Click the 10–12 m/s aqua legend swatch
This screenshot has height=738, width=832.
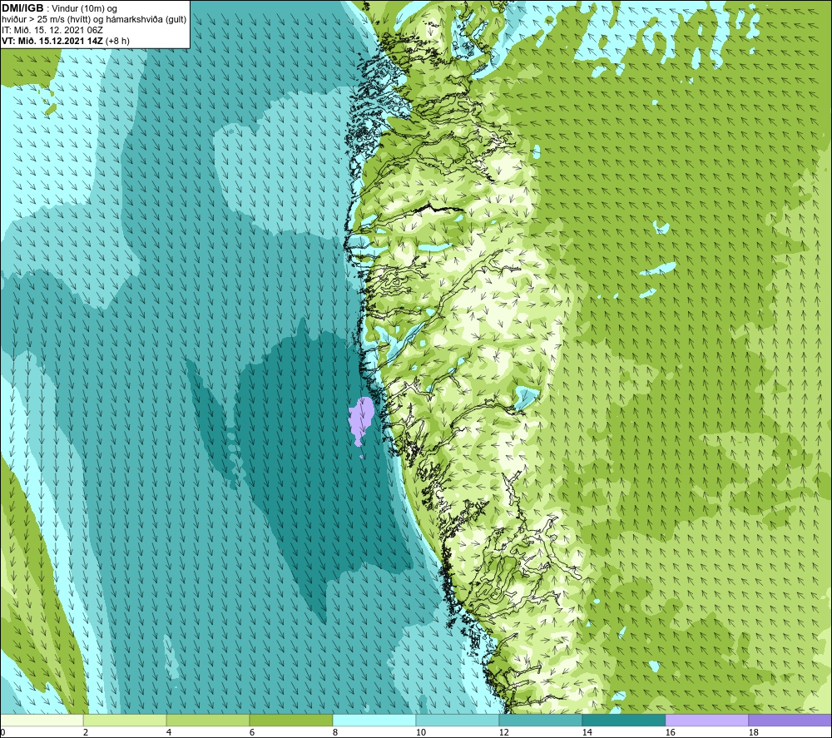point(457,720)
